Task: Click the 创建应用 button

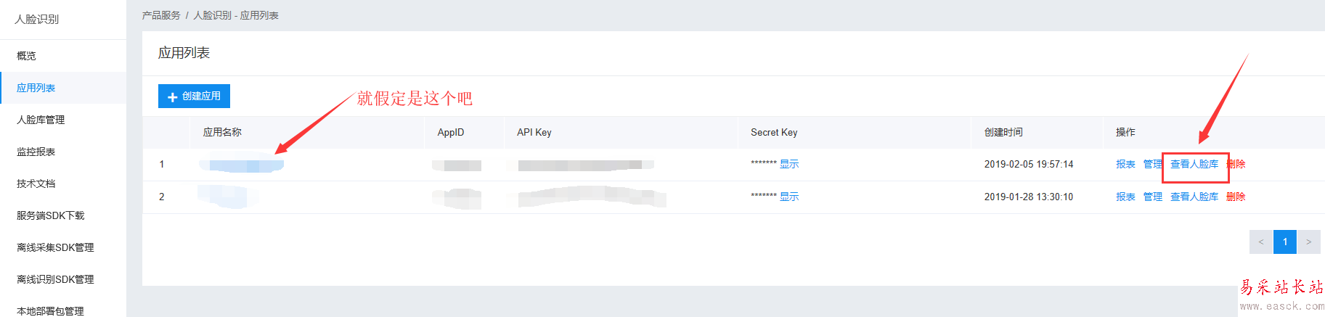Action: pos(194,96)
